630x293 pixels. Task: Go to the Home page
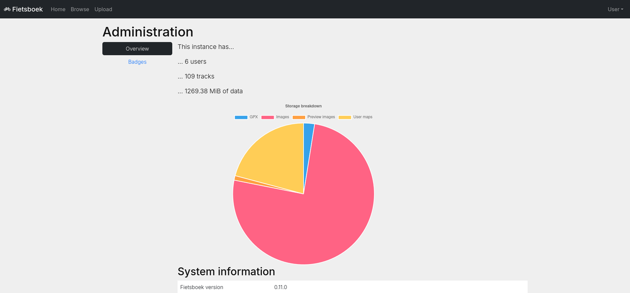coord(58,9)
